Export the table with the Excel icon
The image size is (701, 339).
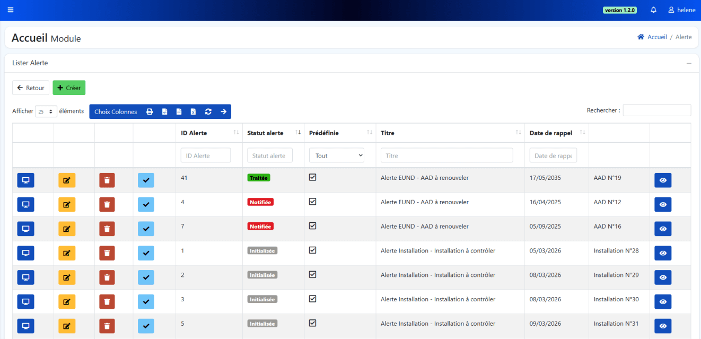(x=194, y=112)
